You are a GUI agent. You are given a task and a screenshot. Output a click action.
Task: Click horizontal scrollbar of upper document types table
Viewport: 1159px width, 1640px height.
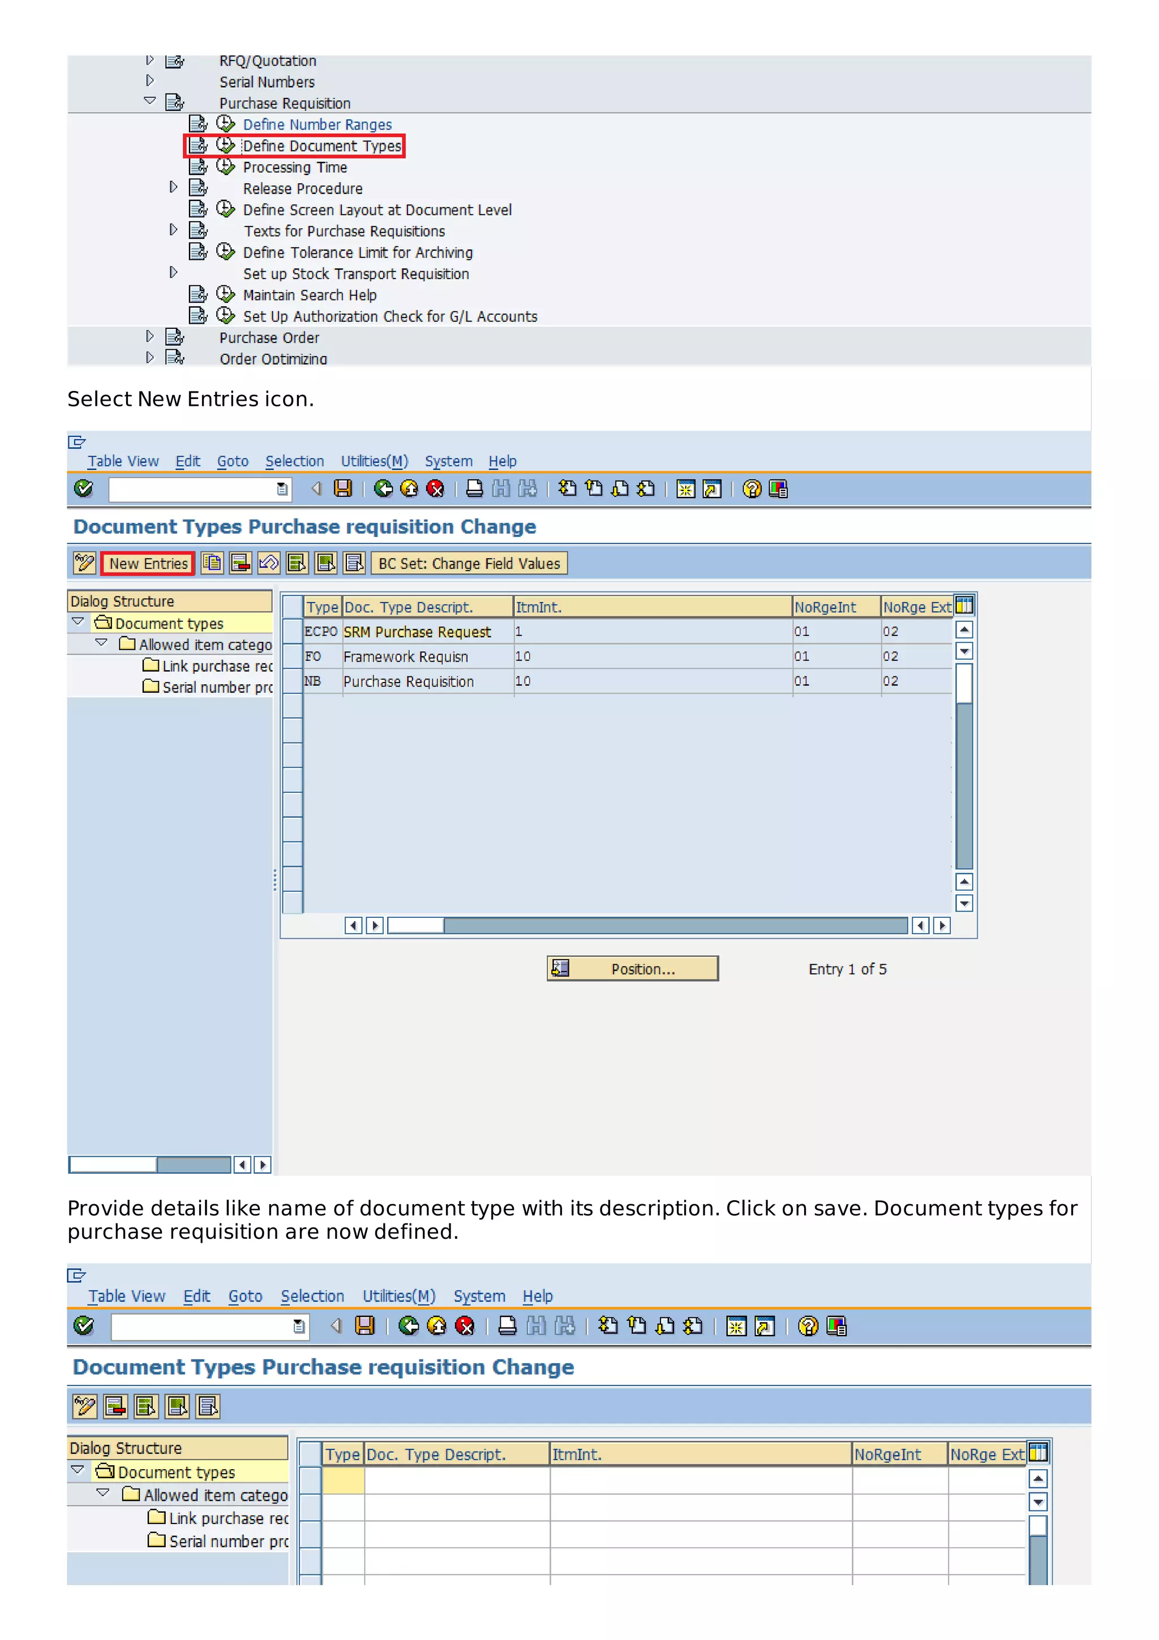tap(647, 926)
